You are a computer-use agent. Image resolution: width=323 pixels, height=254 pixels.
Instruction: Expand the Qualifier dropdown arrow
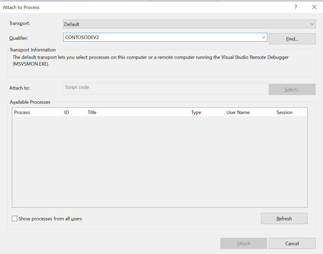(x=264, y=38)
